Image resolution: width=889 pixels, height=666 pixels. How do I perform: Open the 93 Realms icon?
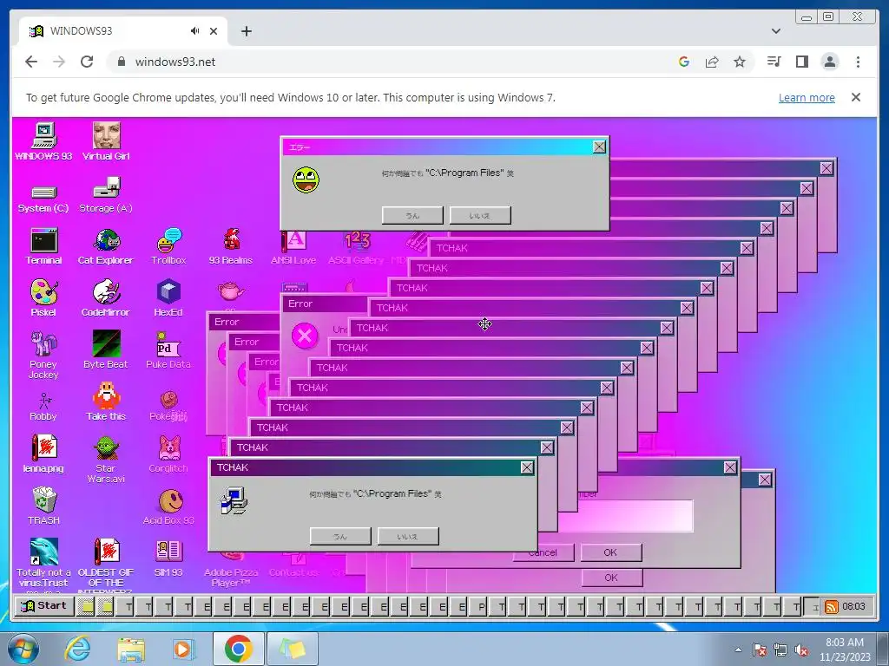pos(231,246)
